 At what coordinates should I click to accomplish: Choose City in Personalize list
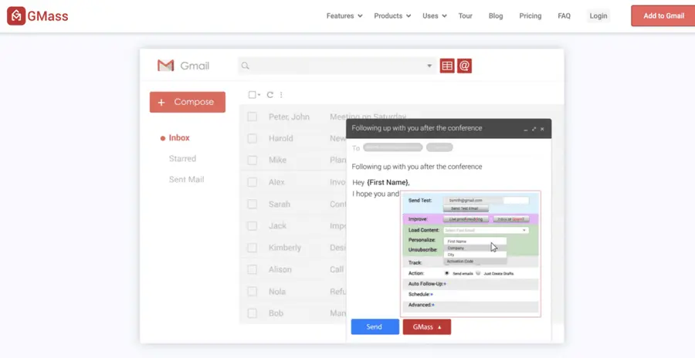tap(475, 255)
